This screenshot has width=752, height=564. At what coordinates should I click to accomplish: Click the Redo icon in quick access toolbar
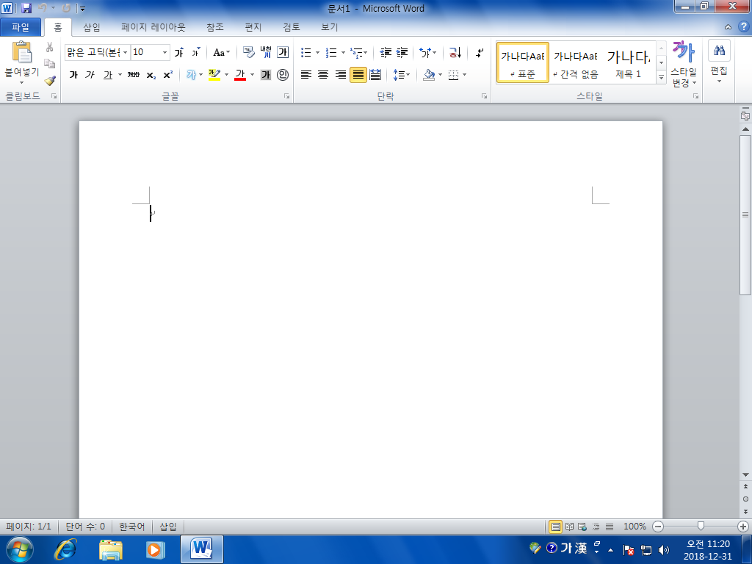(x=67, y=8)
